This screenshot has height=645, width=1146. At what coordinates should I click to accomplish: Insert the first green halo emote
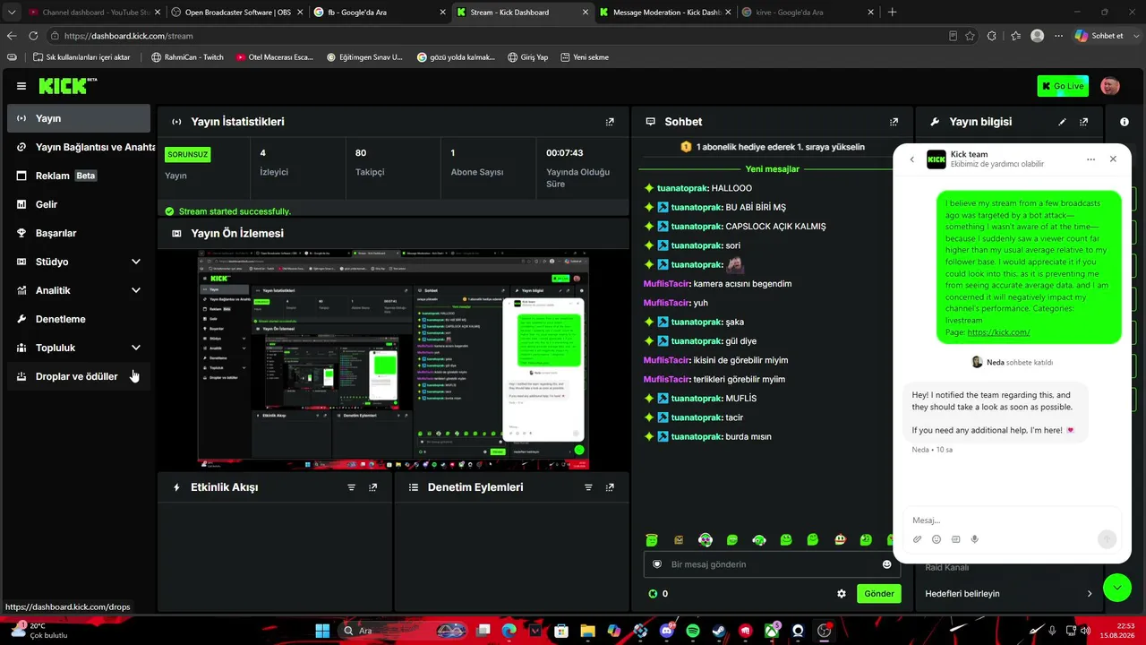(652, 539)
